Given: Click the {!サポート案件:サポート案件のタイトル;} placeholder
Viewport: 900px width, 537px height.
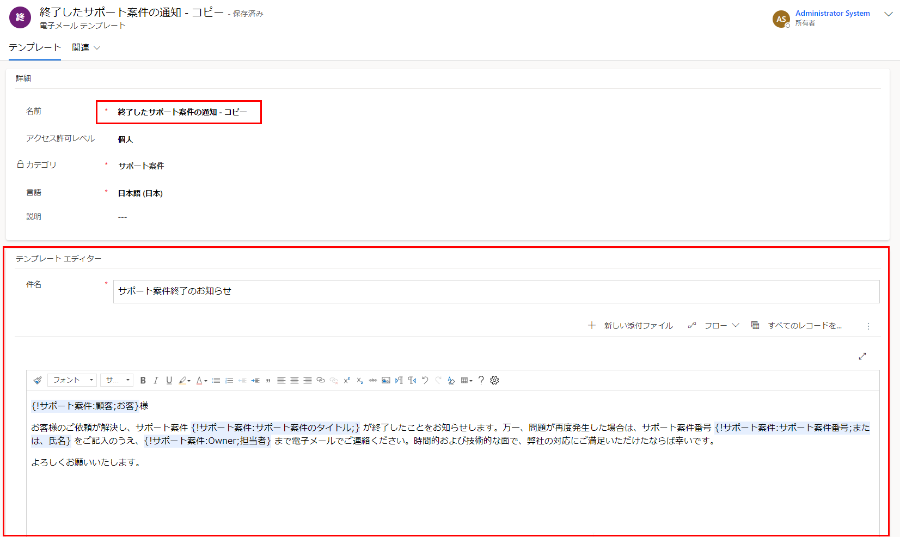Looking at the screenshot, I should (275, 428).
